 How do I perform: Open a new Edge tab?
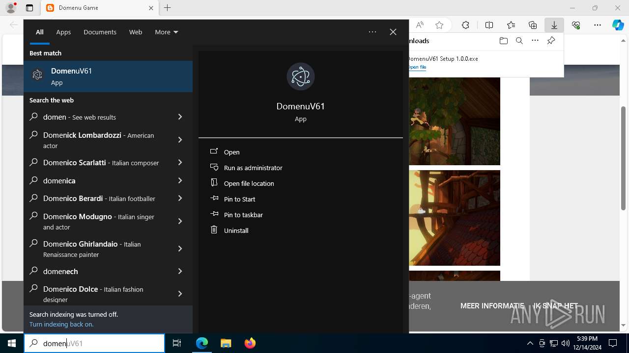click(x=167, y=8)
